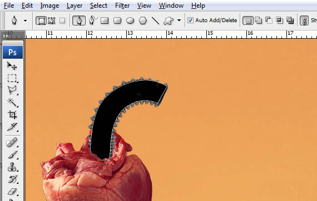Select the Rectangular Marquee tool
The height and width of the screenshot is (201, 317).
click(12, 78)
